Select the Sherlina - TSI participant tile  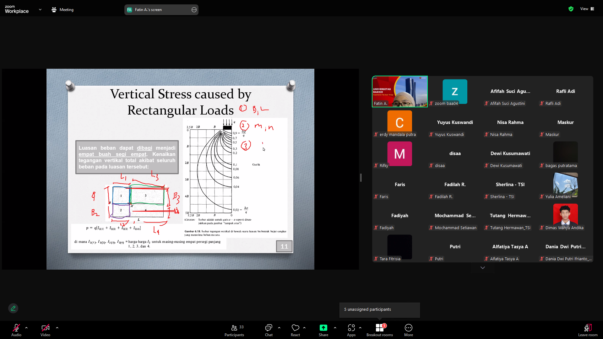coord(510,185)
